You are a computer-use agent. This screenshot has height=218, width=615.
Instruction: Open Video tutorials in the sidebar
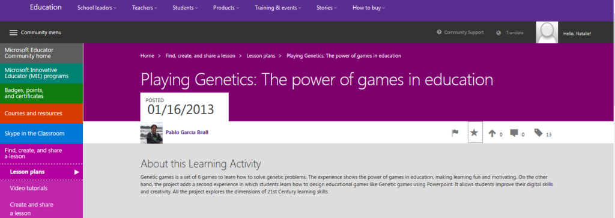click(29, 188)
